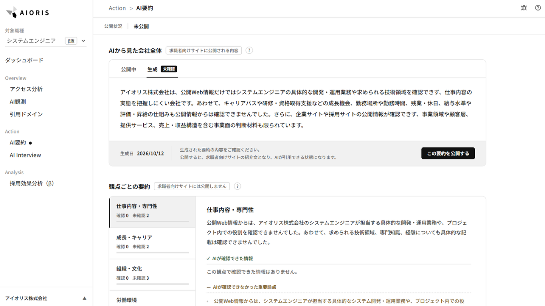Viewport: 545px width, 306px height.
Task: Click the β版 badge
Action: pos(71,41)
